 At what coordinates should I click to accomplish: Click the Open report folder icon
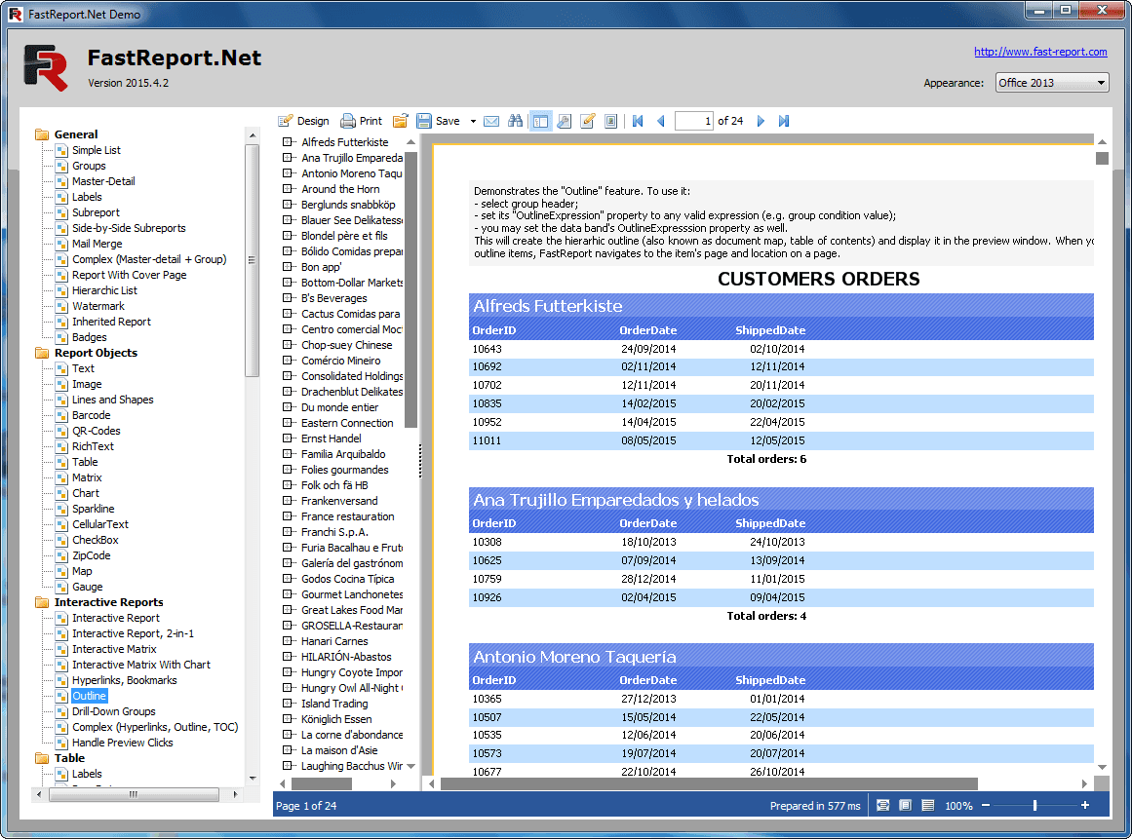(x=400, y=121)
